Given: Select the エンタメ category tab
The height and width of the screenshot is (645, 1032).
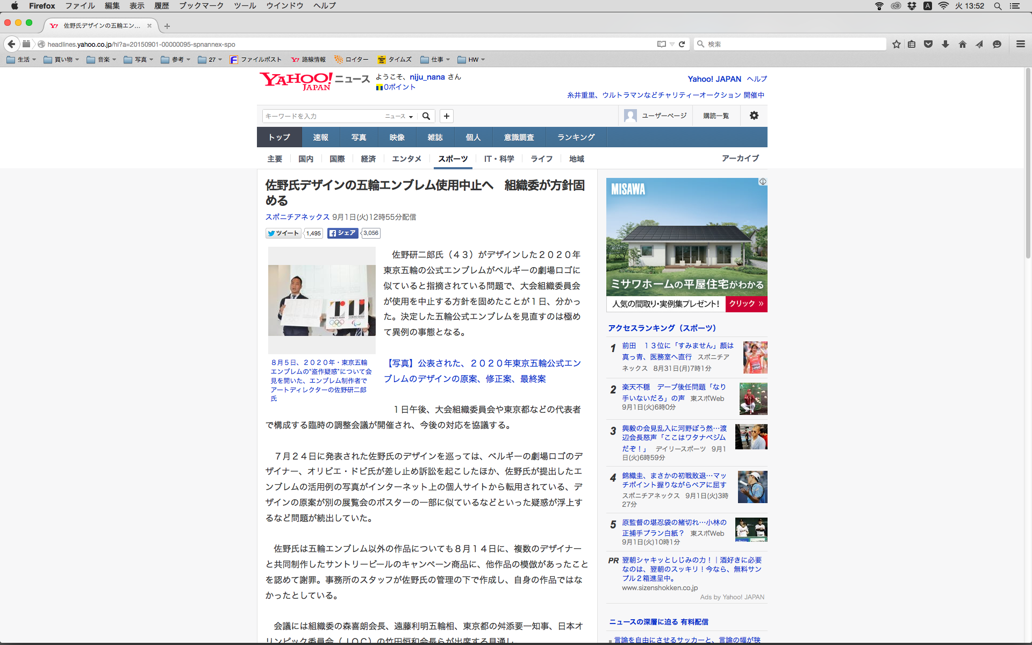Looking at the screenshot, I should [x=406, y=159].
